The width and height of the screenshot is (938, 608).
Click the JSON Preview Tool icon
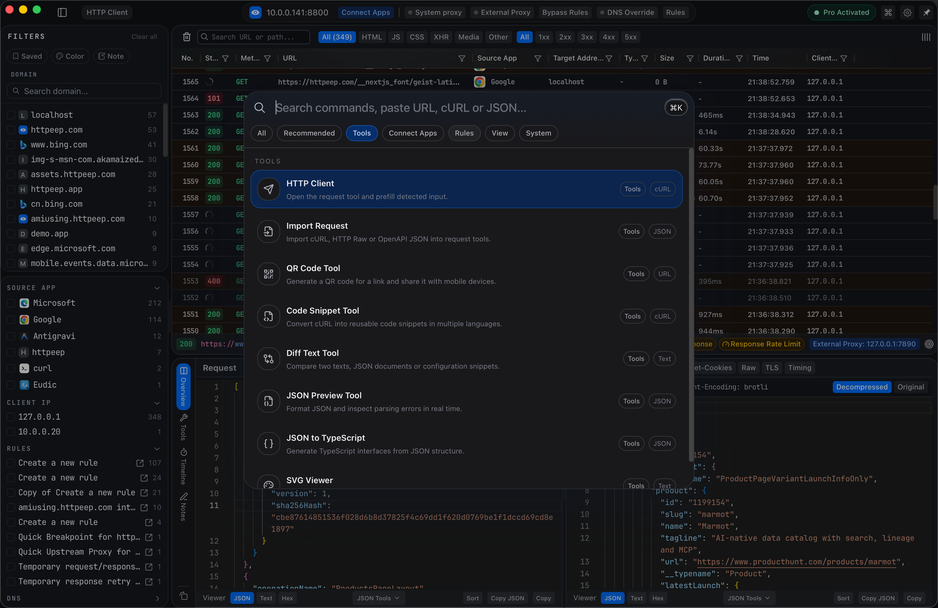(269, 401)
